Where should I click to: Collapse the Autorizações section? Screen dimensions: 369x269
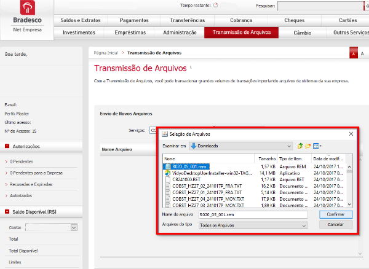[7, 146]
